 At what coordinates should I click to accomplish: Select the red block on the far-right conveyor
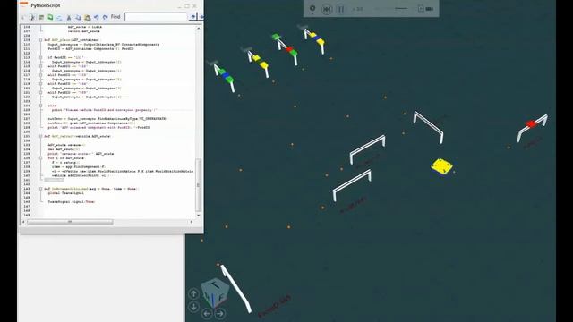[531, 124]
